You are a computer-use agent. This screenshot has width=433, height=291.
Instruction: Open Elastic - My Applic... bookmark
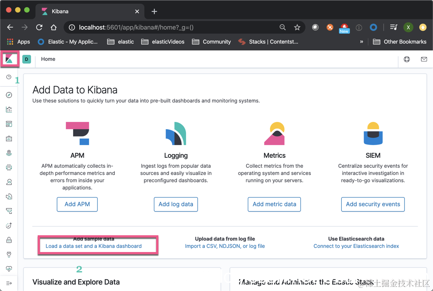pos(68,42)
